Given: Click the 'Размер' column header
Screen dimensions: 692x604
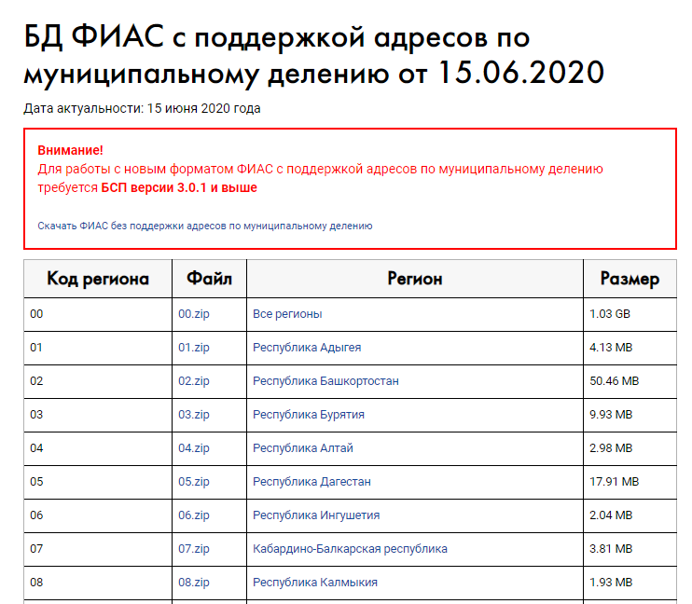Looking at the screenshot, I should [630, 279].
